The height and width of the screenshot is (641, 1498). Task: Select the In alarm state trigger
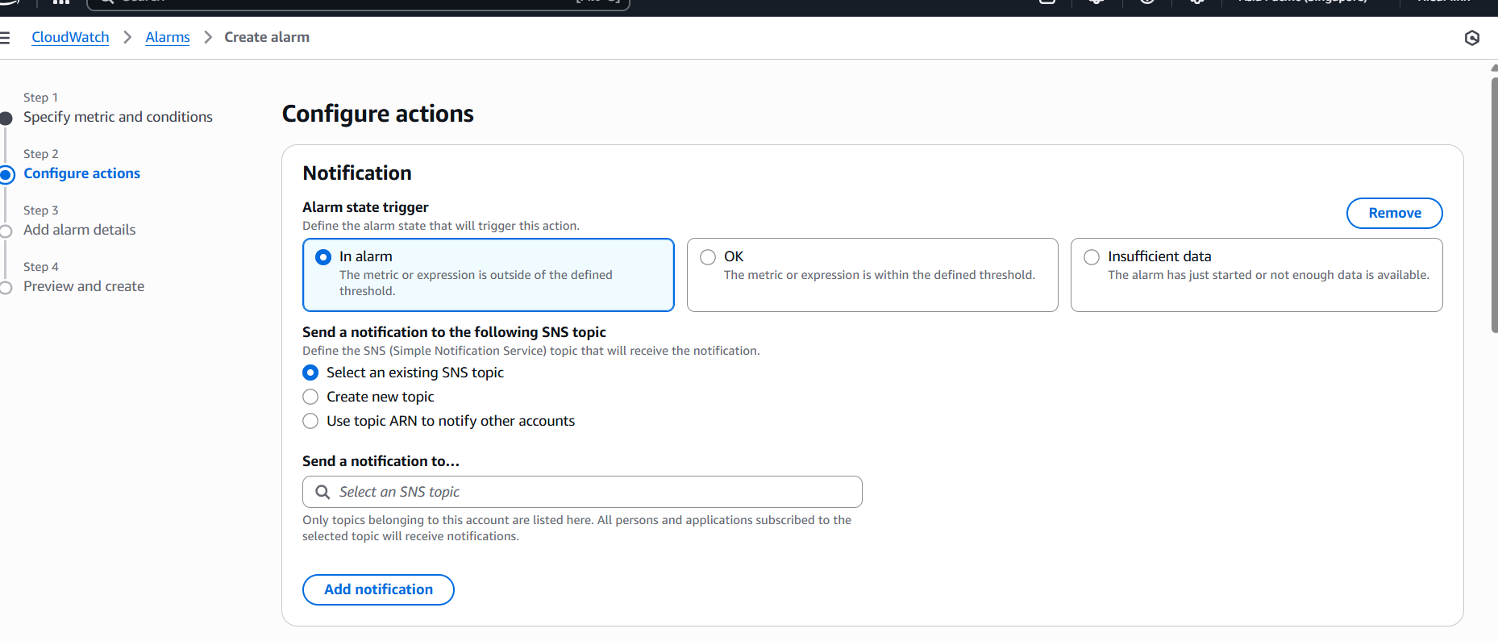pos(489,275)
